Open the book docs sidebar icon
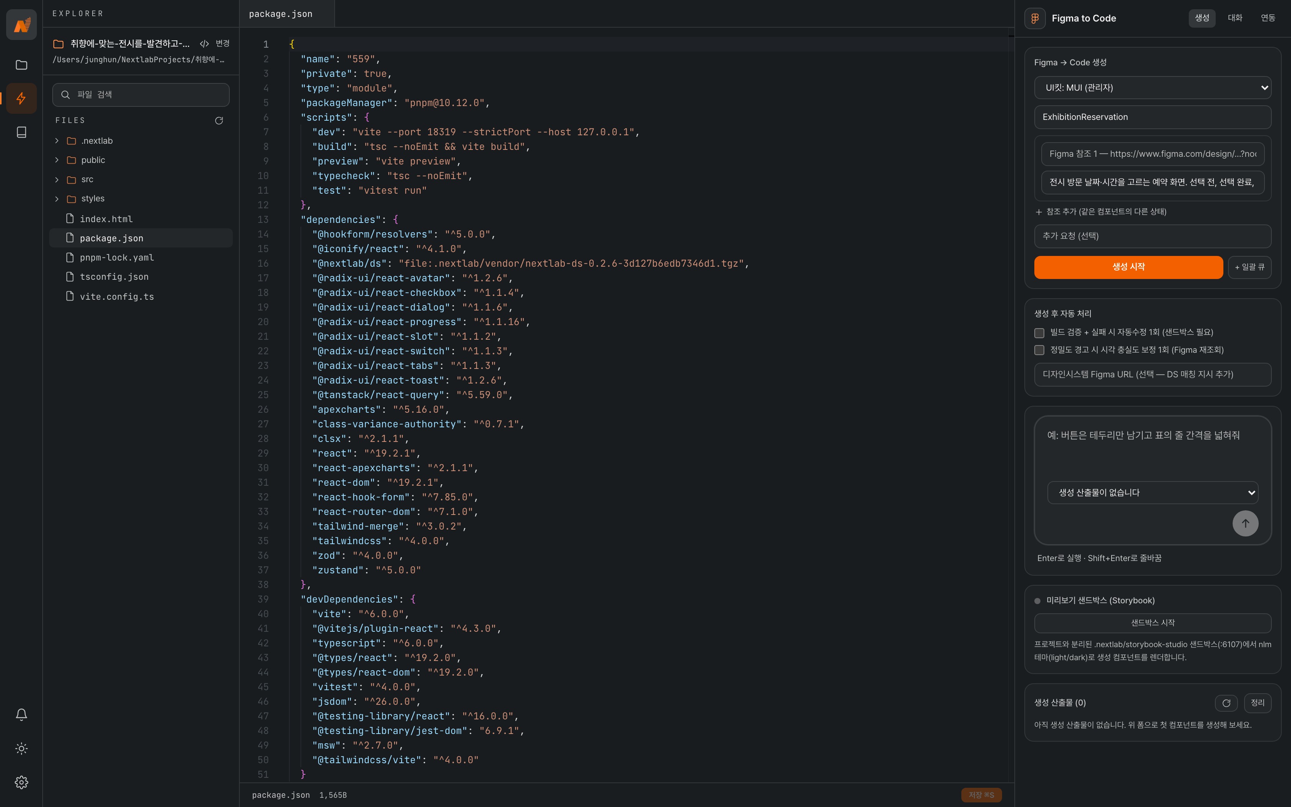This screenshot has height=807, width=1291. [x=22, y=132]
